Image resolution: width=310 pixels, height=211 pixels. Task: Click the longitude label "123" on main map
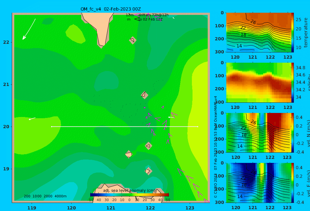(x=190, y=208)
